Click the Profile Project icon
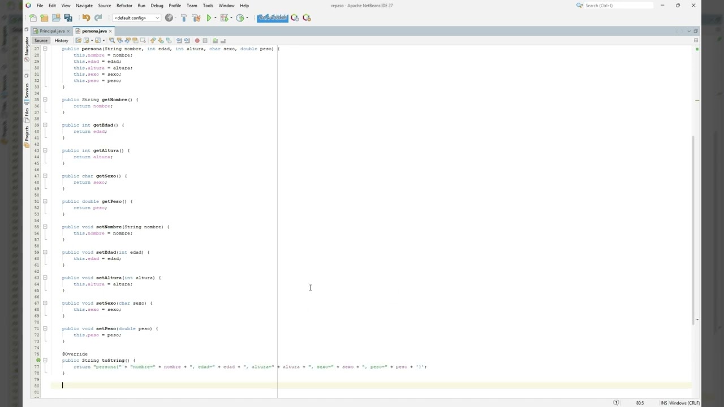Image resolution: width=724 pixels, height=407 pixels. pyautogui.click(x=240, y=18)
